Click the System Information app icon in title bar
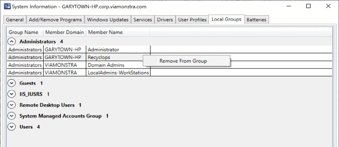 coord(7,6)
